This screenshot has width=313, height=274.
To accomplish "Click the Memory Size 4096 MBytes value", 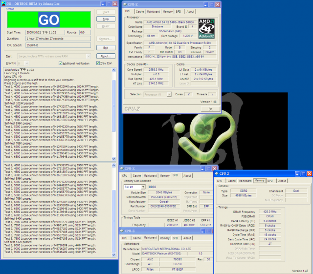I will click(x=244, y=195).
